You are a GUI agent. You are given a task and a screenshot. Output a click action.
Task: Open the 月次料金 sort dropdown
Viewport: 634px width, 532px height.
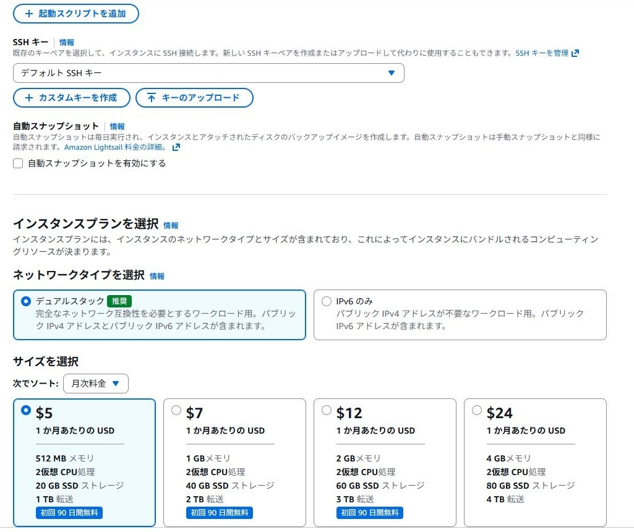tap(95, 384)
